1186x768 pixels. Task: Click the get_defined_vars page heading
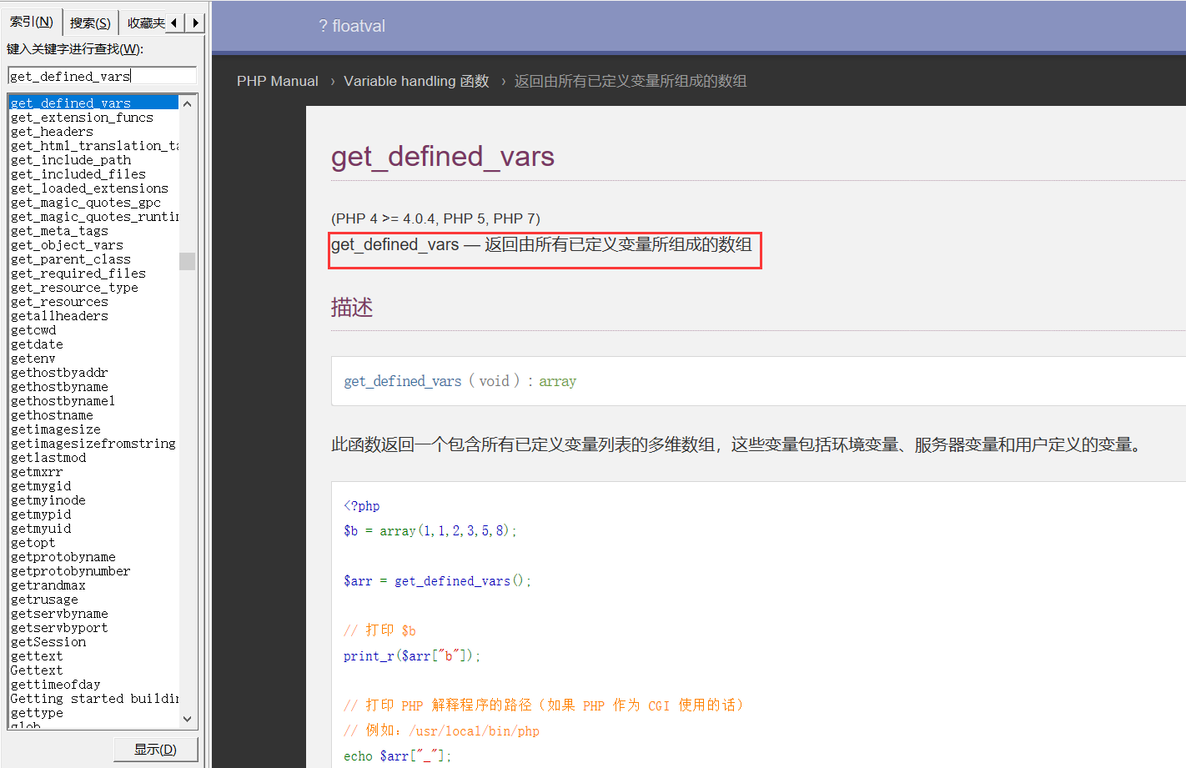click(443, 157)
